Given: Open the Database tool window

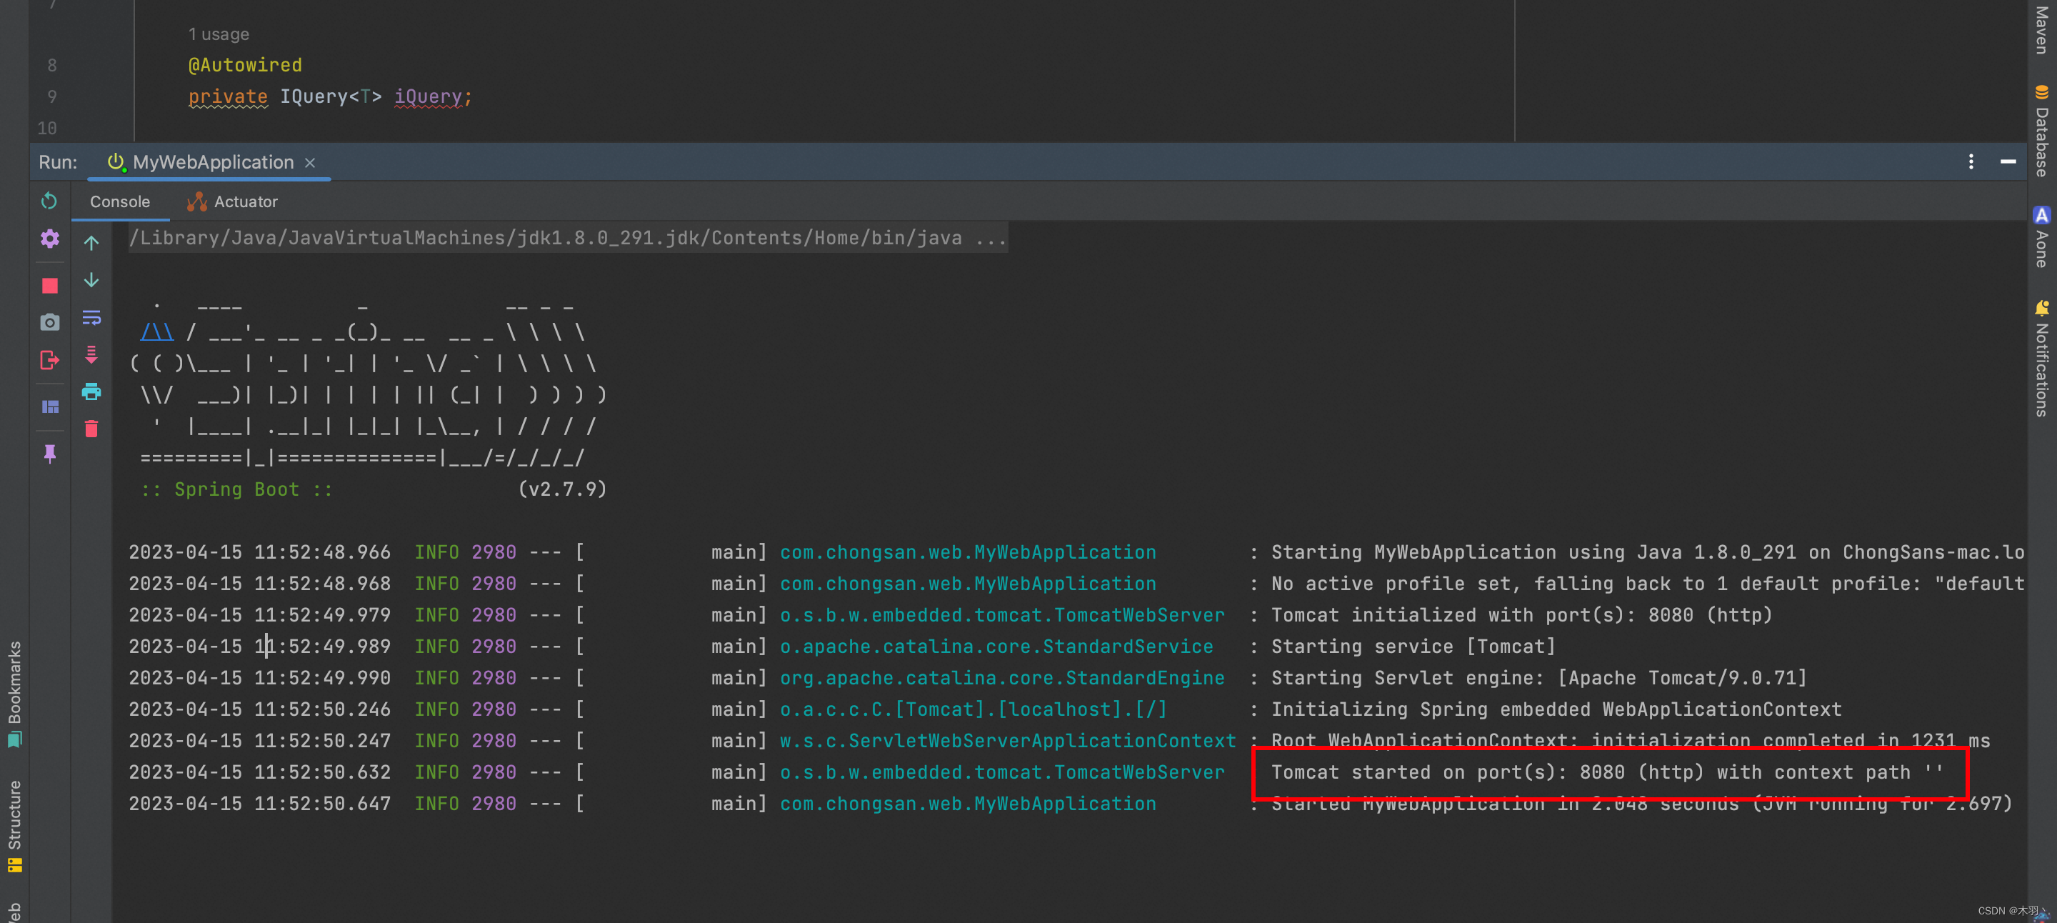Looking at the screenshot, I should click(x=2041, y=130).
